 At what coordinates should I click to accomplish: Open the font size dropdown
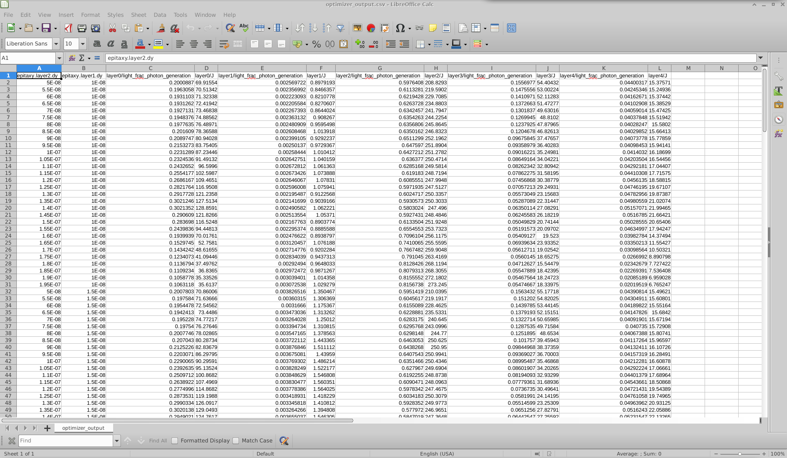(x=82, y=44)
